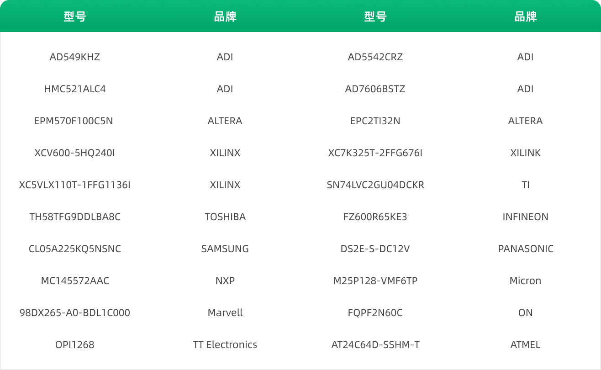Select the INFINEON brand cell

click(525, 217)
